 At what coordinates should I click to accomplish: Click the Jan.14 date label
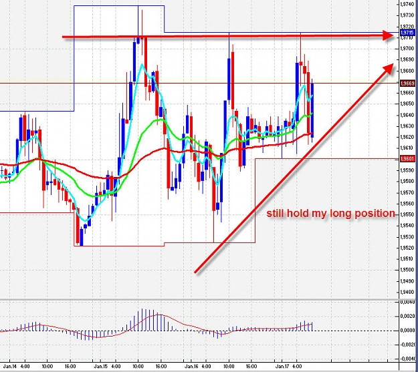coord(10,367)
